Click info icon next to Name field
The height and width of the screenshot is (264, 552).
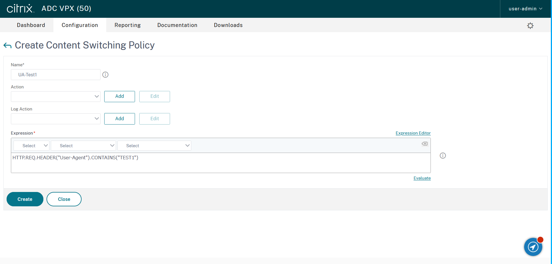click(105, 75)
